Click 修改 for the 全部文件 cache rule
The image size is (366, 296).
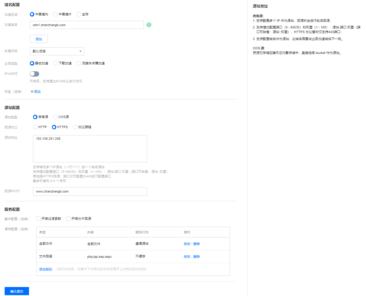tap(187, 244)
